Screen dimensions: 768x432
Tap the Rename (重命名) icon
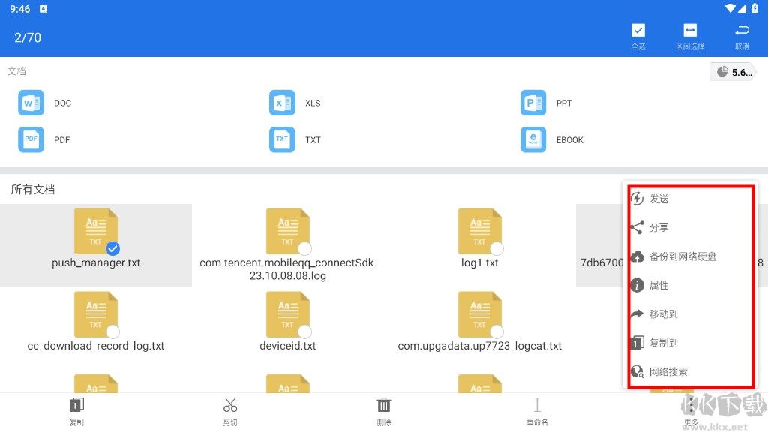point(537,404)
